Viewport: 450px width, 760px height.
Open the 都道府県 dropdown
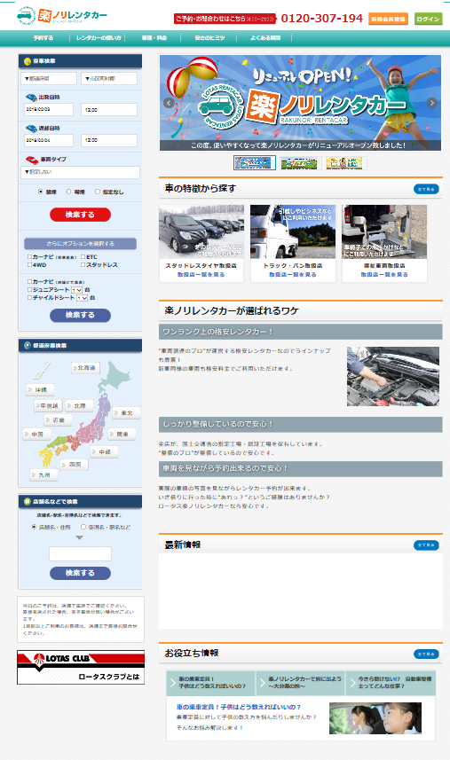tap(49, 79)
